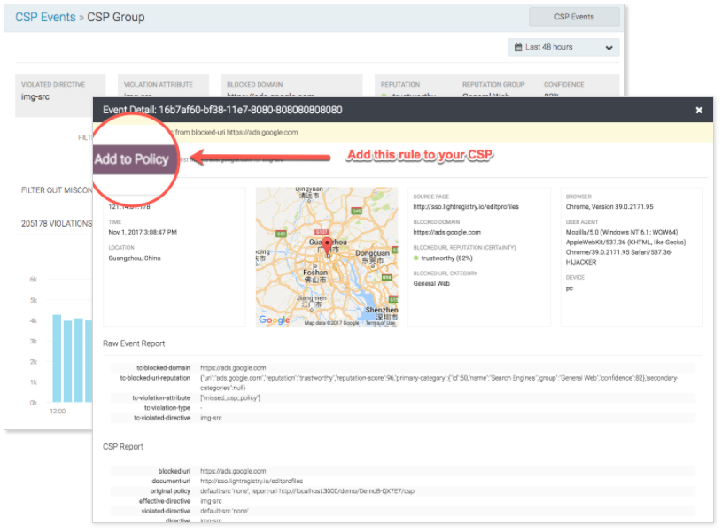Viewport: 721px width, 532px height.
Task: Close the Event Detail dialog
Action: pyautogui.click(x=699, y=111)
